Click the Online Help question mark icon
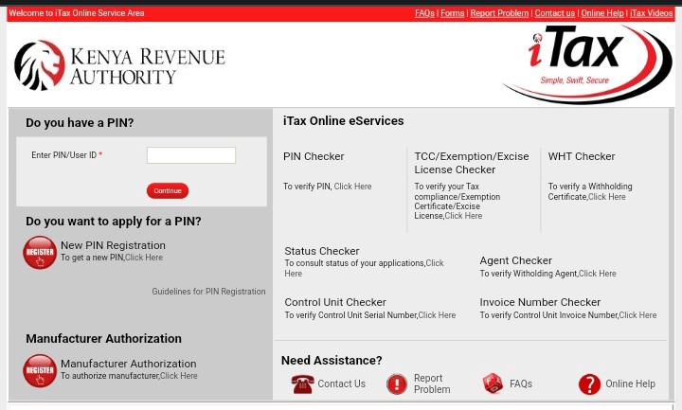682x410 pixels. pos(589,383)
